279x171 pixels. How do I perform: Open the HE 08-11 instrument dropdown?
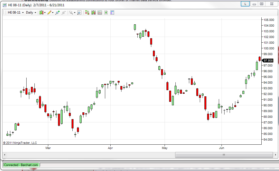[16, 12]
